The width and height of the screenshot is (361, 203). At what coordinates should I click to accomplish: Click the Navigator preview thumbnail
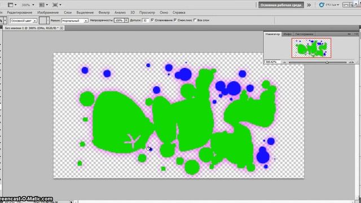click(x=311, y=48)
